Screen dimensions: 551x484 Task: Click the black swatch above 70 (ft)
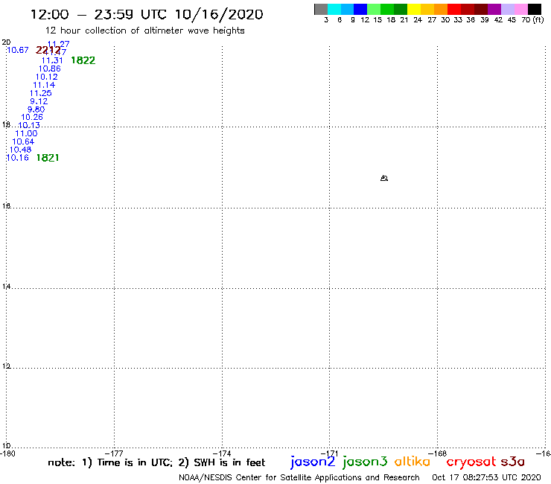point(534,9)
